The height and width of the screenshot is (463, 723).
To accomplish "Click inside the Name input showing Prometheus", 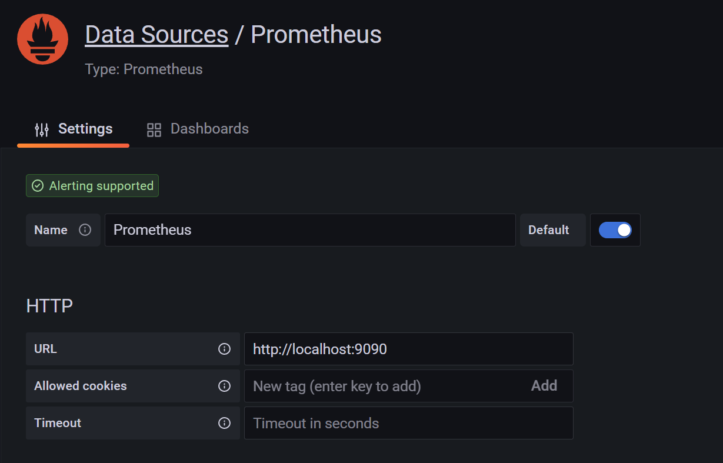I will click(x=310, y=230).
